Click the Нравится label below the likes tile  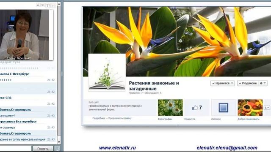point(190,119)
